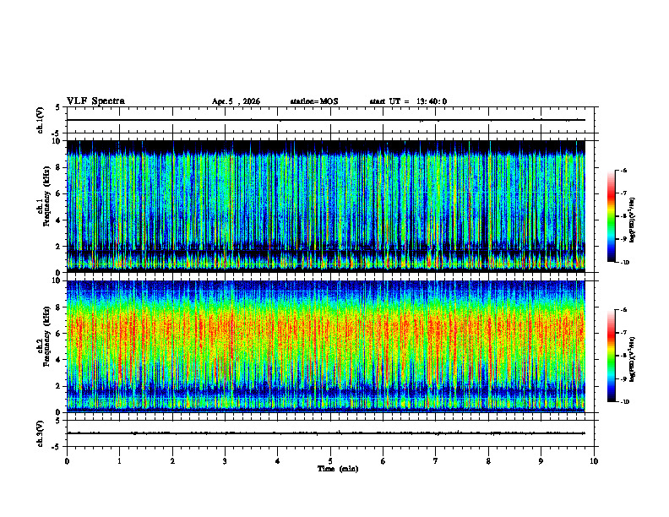Click the "VLF Spectra" plot title
This screenshot has height=517, width=669.
click(95, 101)
